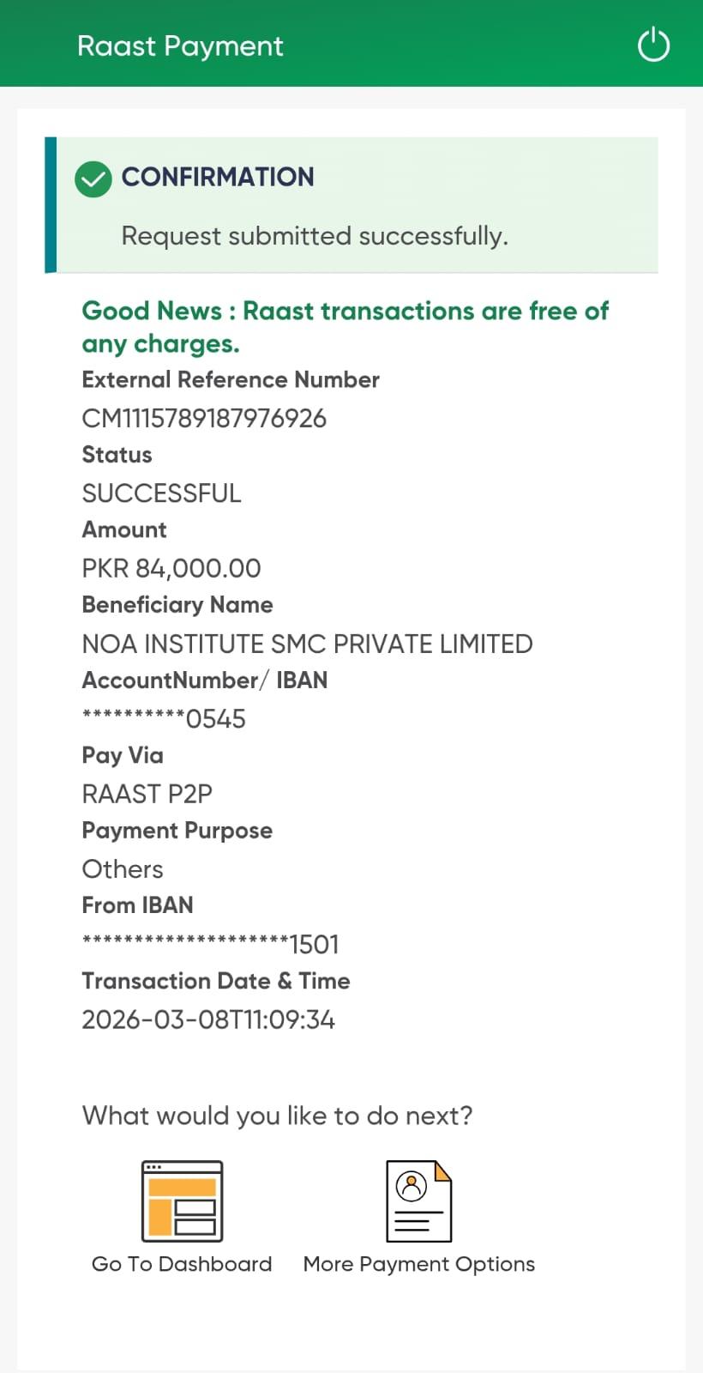The image size is (703, 1373).
Task: Click the CONFIRMATION heading
Action: [218, 177]
